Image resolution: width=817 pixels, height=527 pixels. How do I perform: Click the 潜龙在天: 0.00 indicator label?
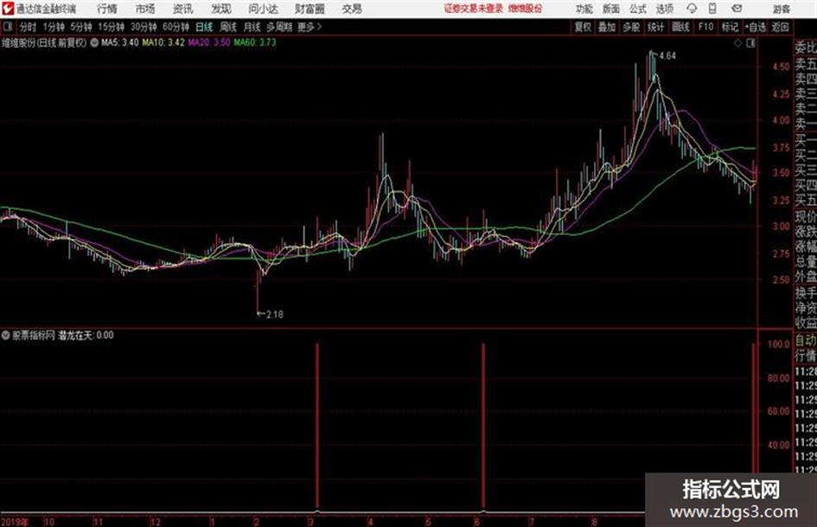[86, 336]
